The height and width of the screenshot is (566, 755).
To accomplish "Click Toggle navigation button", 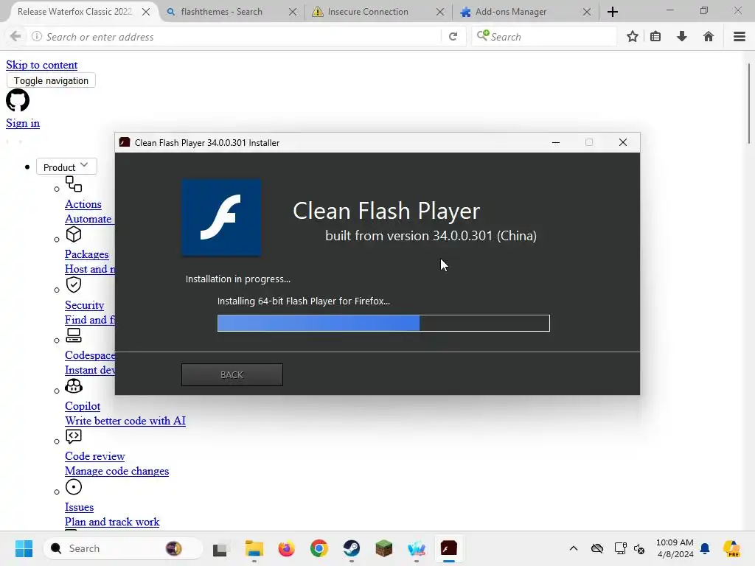I will click(x=51, y=80).
